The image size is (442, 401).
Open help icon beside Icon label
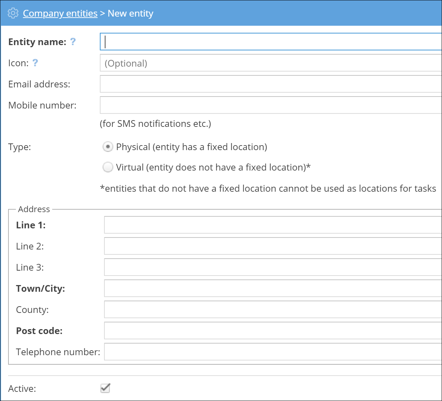click(35, 63)
